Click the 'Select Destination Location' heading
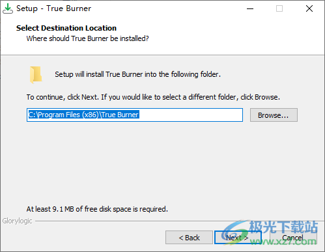This screenshot has width=325, height=252. [x=66, y=28]
